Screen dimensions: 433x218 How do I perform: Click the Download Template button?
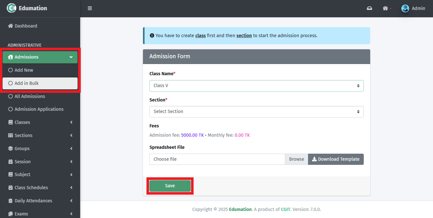coord(336,159)
